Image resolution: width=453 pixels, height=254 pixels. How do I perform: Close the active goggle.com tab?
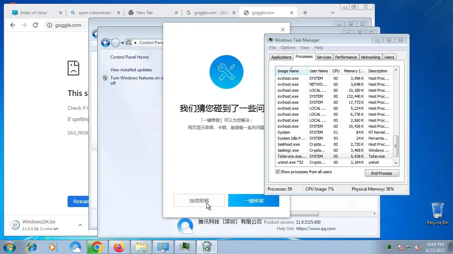[292, 13]
